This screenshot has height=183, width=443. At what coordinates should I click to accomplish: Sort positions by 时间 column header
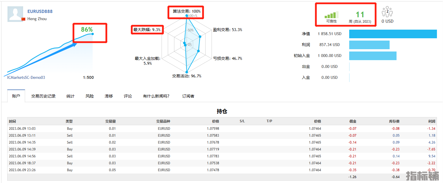pyautogui.click(x=13, y=121)
